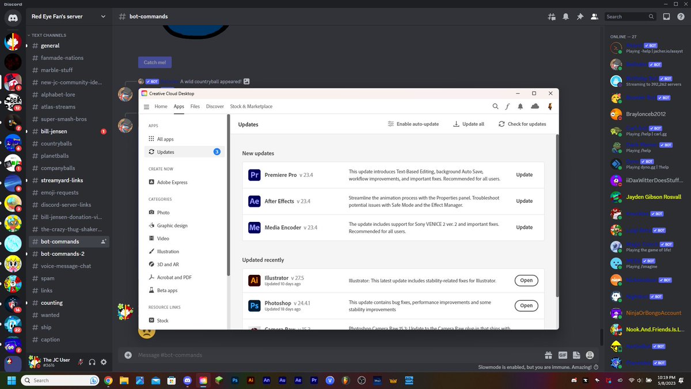691x389 pixels.
Task: Open Photoshop from Windows taskbar
Action: click(x=235, y=380)
